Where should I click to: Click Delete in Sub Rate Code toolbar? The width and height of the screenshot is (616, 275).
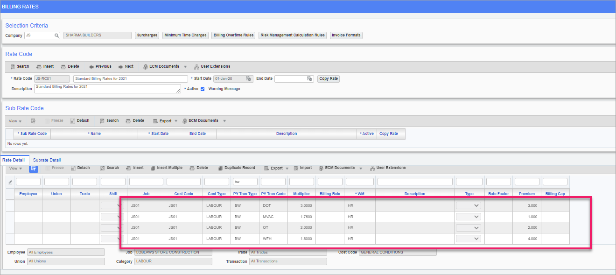pos(135,120)
